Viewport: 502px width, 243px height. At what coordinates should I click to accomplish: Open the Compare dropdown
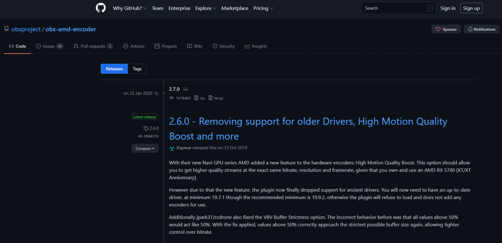pos(145,149)
